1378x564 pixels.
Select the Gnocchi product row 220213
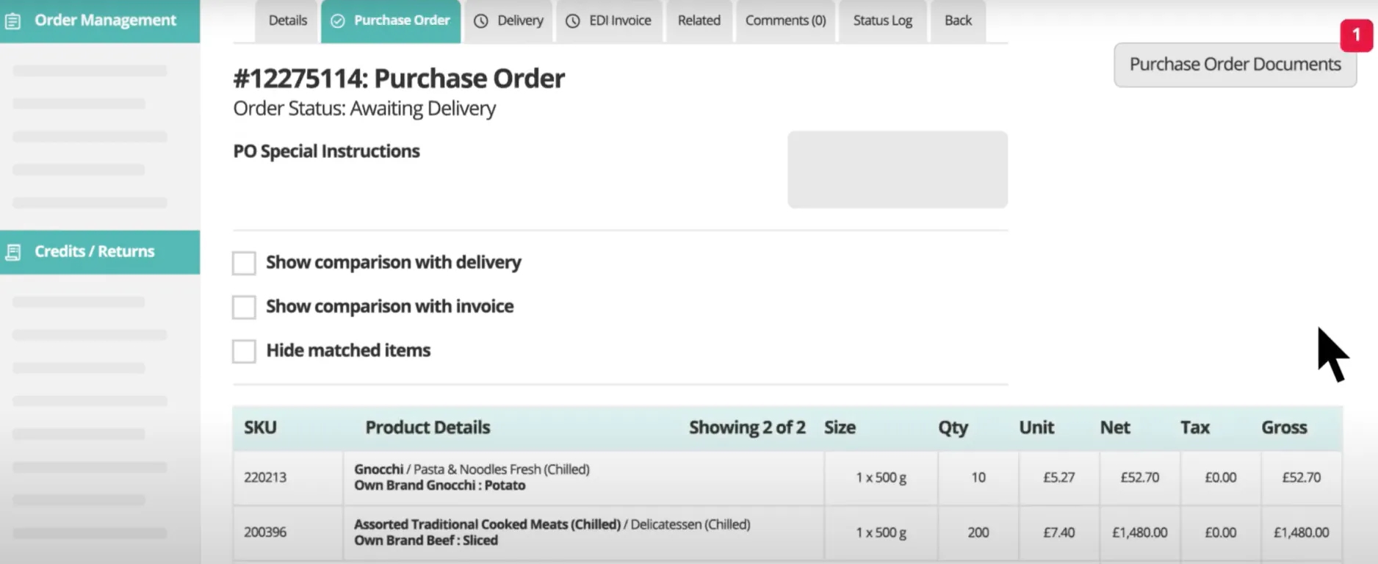[787, 478]
